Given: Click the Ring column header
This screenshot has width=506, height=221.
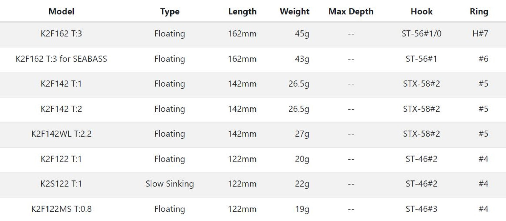Looking at the screenshot, I should 479,11.
